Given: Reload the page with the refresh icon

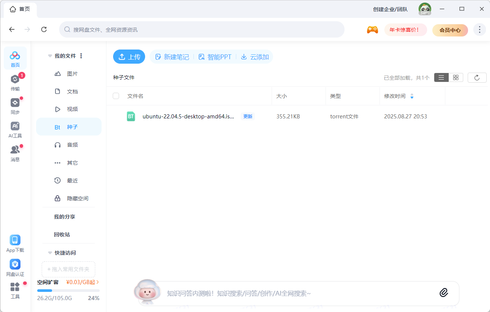Looking at the screenshot, I should (x=44, y=29).
